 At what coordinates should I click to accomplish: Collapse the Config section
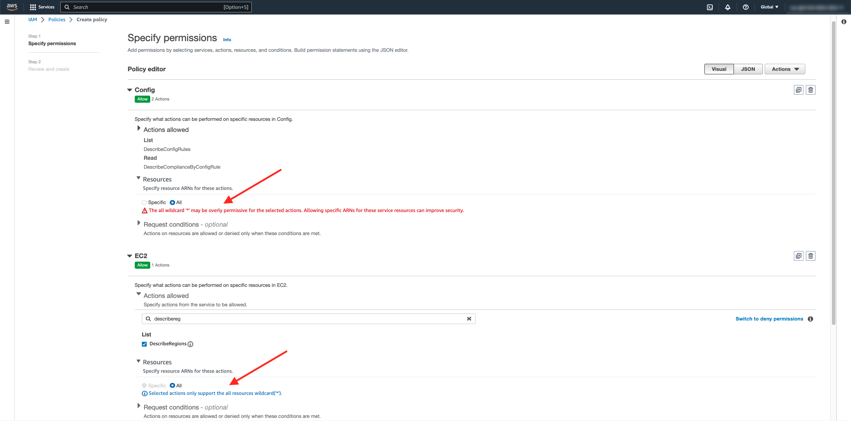tap(130, 90)
